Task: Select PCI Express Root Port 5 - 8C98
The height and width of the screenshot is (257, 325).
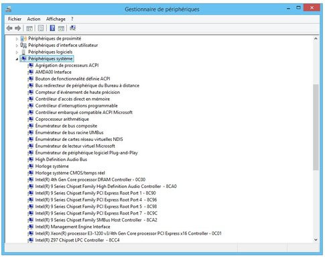Action: [x=96, y=207]
